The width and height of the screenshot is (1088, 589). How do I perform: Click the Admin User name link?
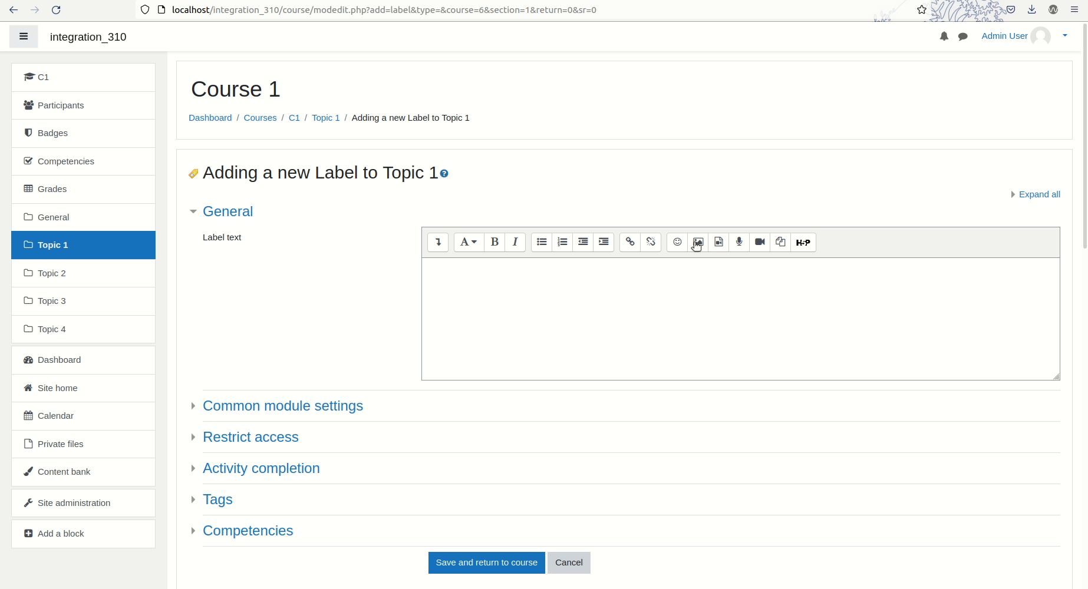click(x=1004, y=36)
